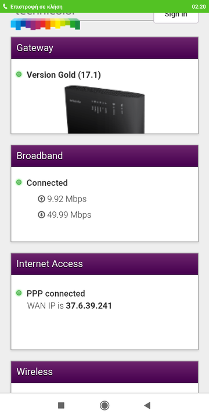Tap the Android back triangle button
Viewport: 209px width, 418px height.
pyautogui.click(x=147, y=405)
